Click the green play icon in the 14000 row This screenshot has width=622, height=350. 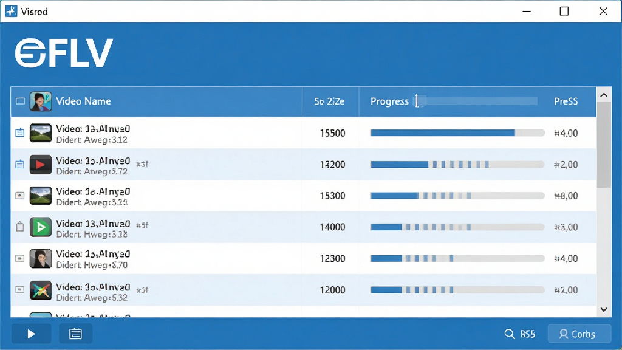pos(41,227)
